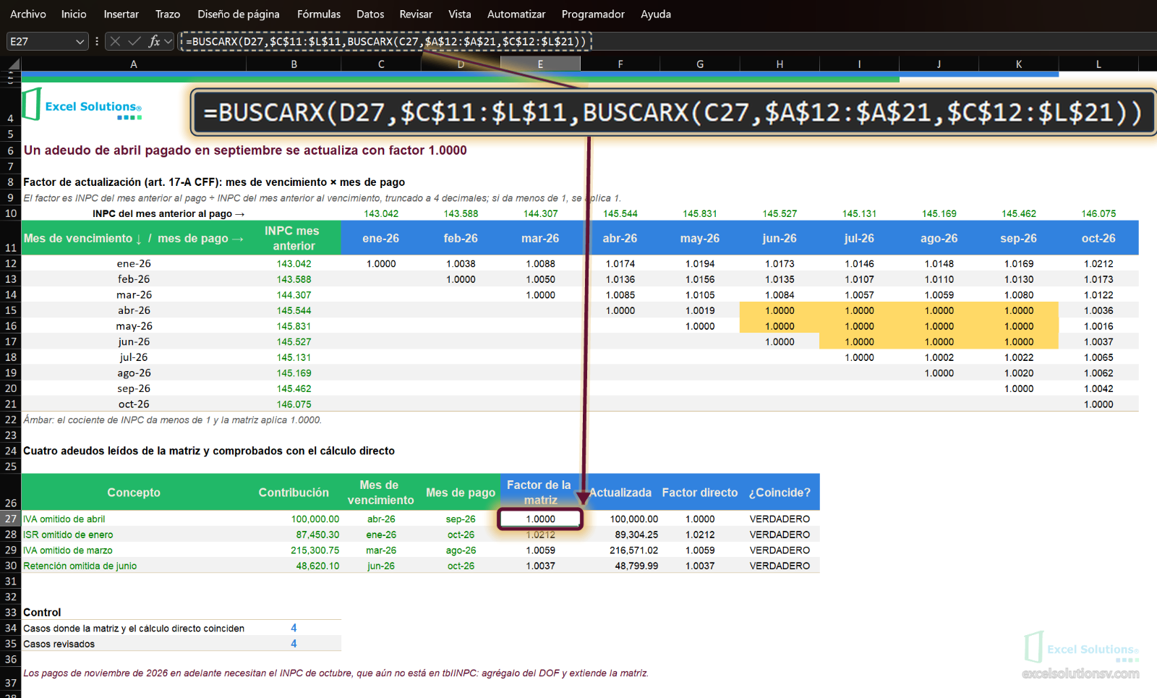
Task: Select the contribution value 215,300.75
Action: click(294, 550)
